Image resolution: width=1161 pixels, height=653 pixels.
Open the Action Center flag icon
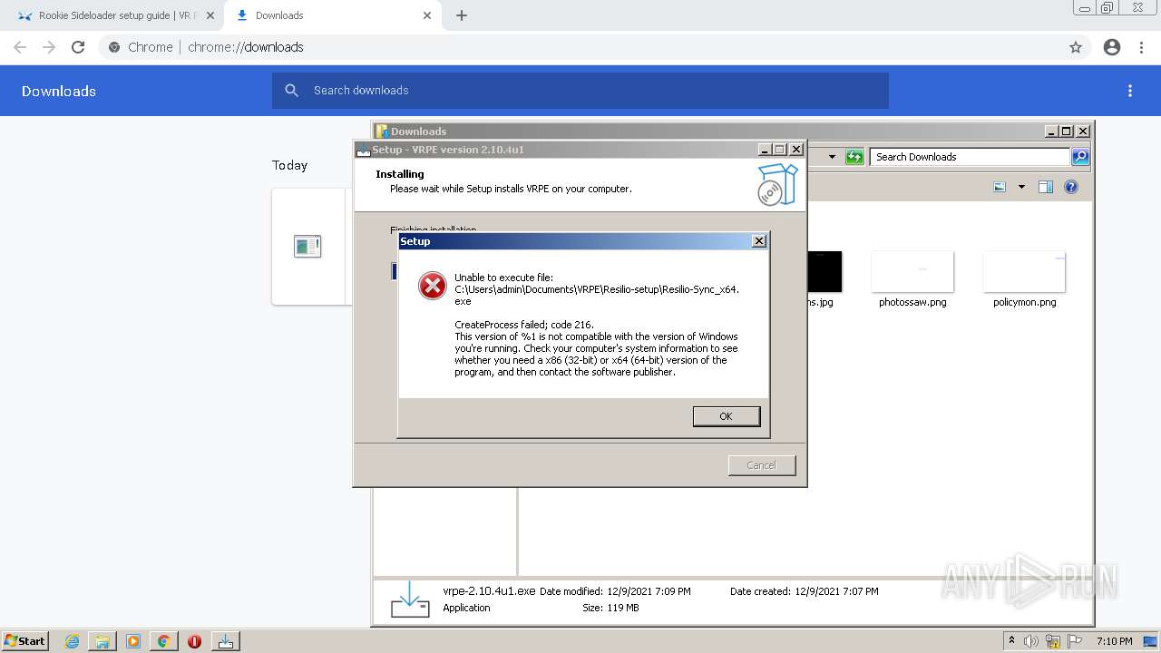click(x=1075, y=641)
